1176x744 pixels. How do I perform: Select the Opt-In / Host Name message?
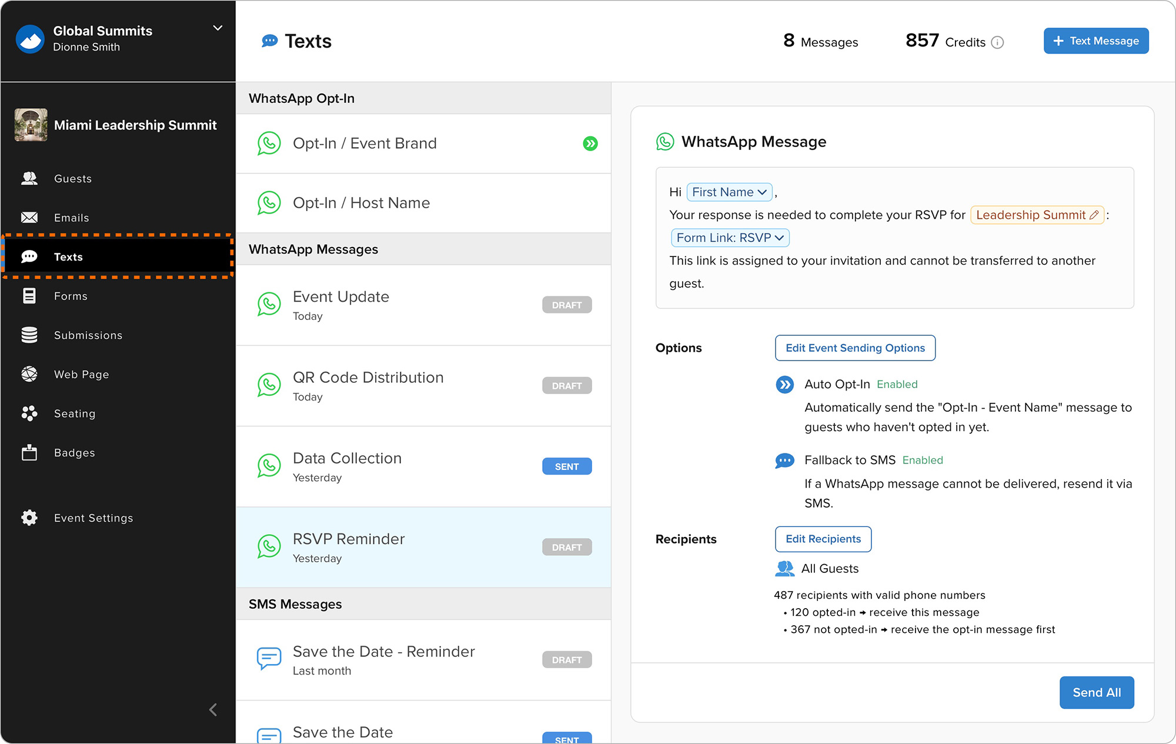point(423,203)
